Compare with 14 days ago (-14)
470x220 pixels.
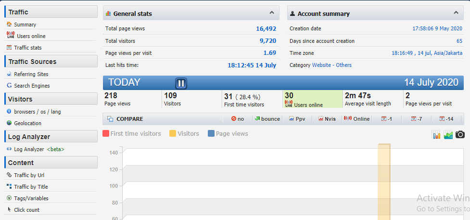(x=446, y=119)
